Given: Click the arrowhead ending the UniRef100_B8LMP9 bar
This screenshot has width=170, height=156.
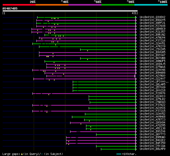Looking at the screenshot, I should 136,149.
